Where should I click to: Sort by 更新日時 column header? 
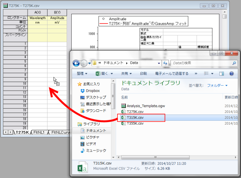pyautogui.click(x=231, y=97)
